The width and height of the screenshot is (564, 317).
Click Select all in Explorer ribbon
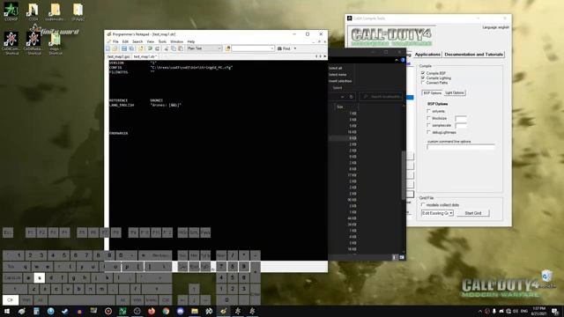(x=335, y=68)
